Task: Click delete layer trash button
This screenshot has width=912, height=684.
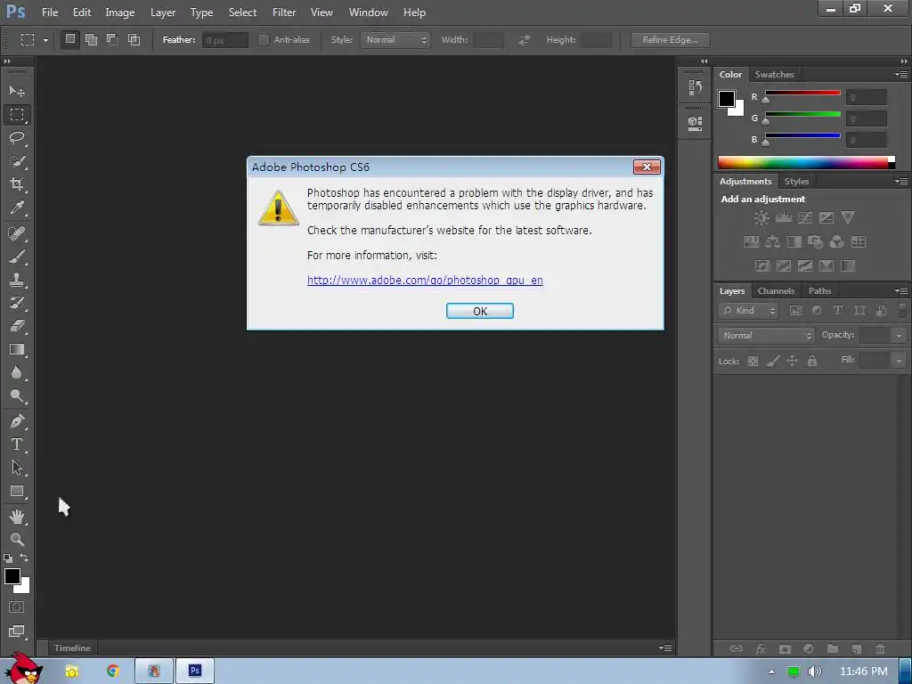Action: (x=880, y=648)
